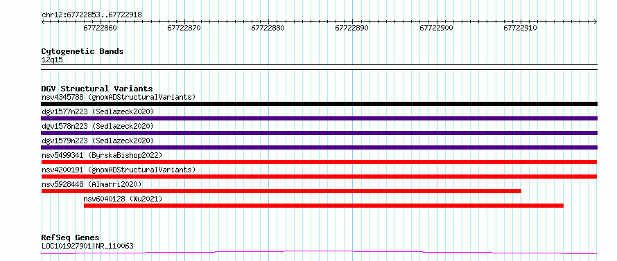Click the chr12:67722853..67722918 coordinate label
This screenshot has width=617, height=261.
92,15
